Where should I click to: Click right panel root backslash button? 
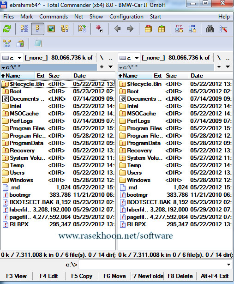tap(219, 58)
